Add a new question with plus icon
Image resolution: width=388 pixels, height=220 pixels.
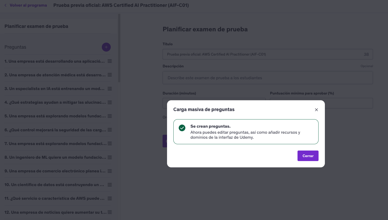(106, 47)
